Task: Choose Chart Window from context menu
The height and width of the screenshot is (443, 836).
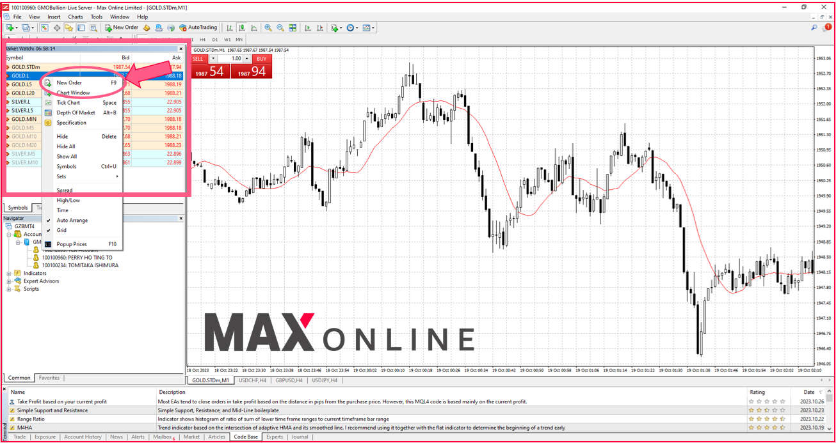Action: point(73,93)
